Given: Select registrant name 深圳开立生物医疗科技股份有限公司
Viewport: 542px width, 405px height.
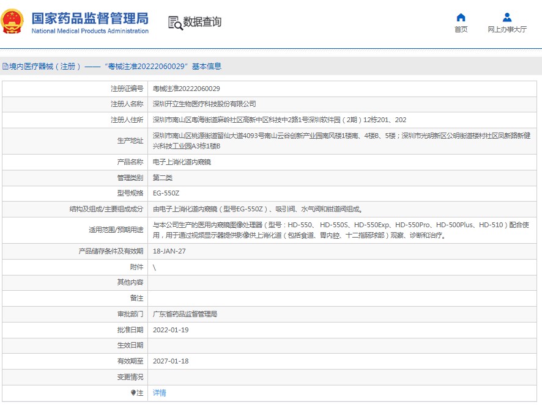Looking at the screenshot, I should click(204, 104).
